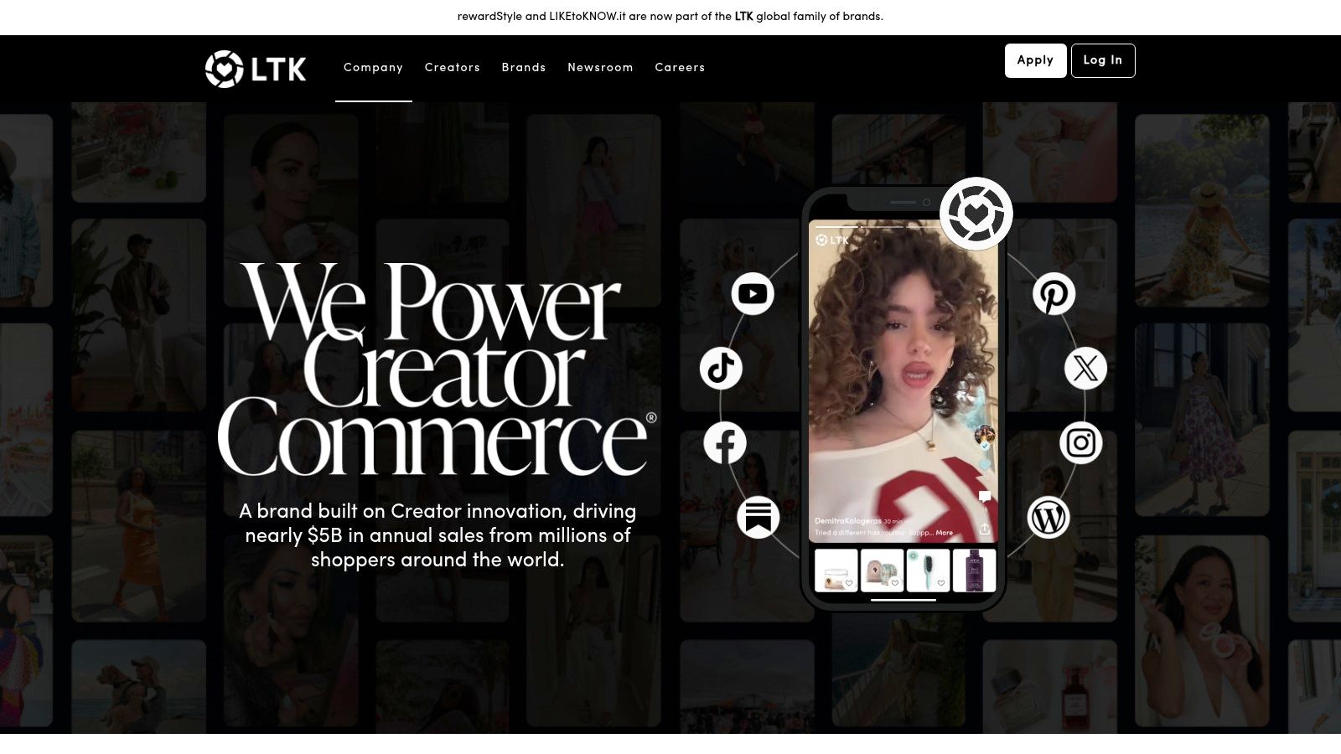The height and width of the screenshot is (754, 1341).
Task: Click the YouTube icon
Action: (753, 293)
